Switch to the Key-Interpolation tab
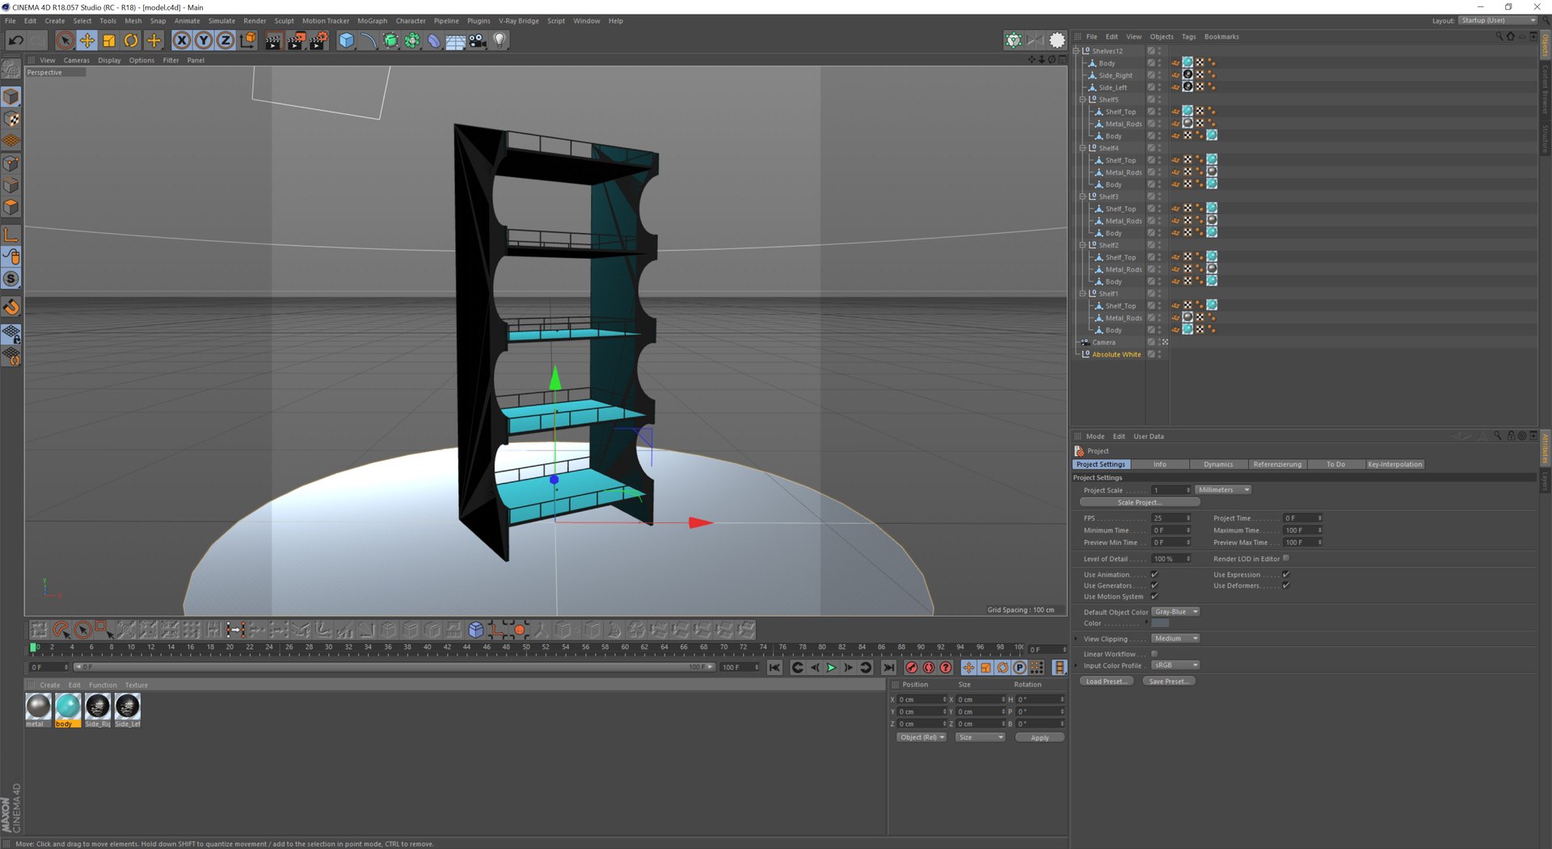Viewport: 1552px width, 849px height. click(1395, 464)
